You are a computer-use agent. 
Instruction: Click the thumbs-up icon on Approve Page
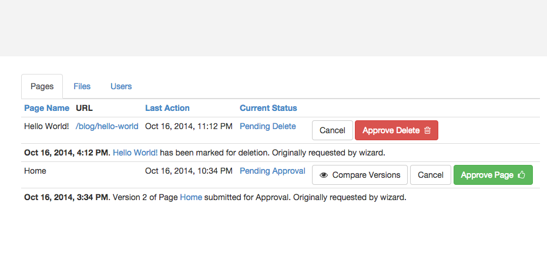[522, 175]
